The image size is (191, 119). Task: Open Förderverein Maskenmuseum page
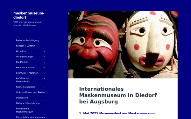point(25,110)
